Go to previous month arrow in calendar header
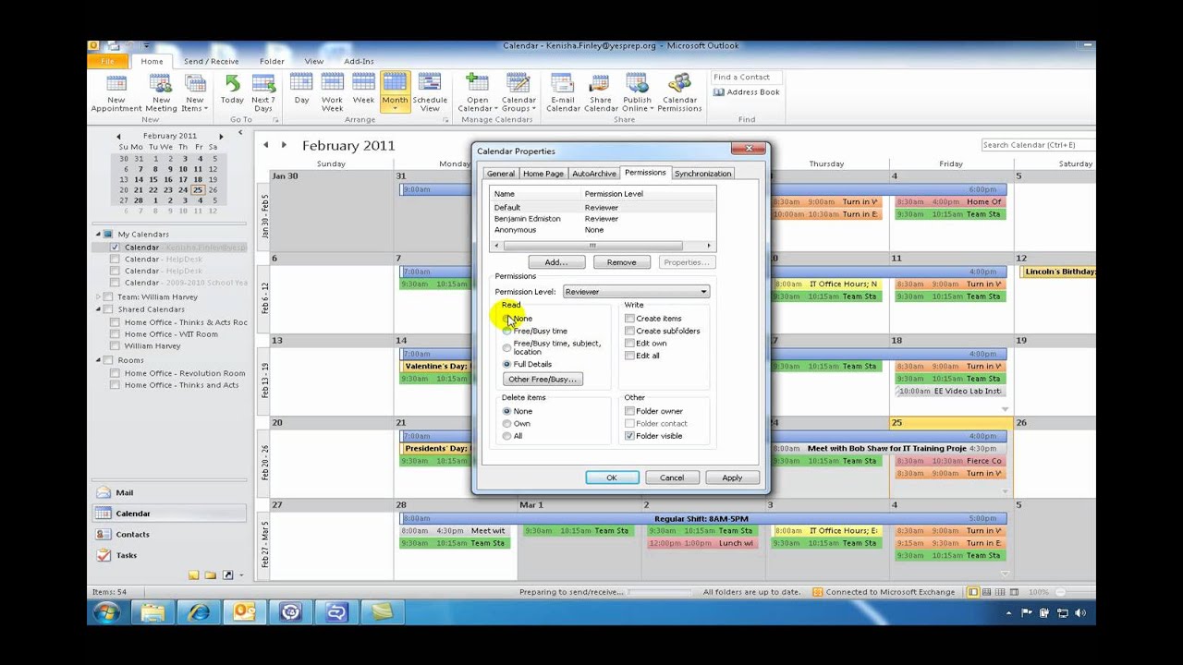 click(266, 145)
